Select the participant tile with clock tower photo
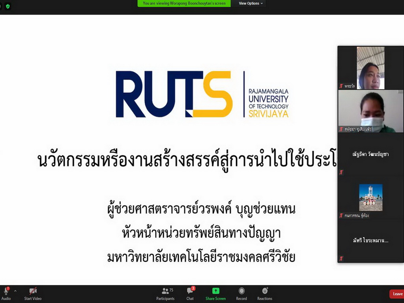Screen dimensions: 404x303 371,198
